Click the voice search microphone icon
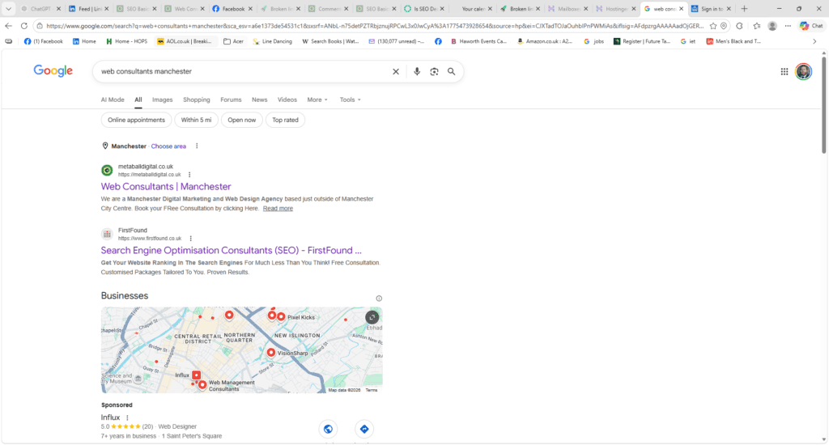This screenshot has height=445, width=829. pyautogui.click(x=417, y=71)
